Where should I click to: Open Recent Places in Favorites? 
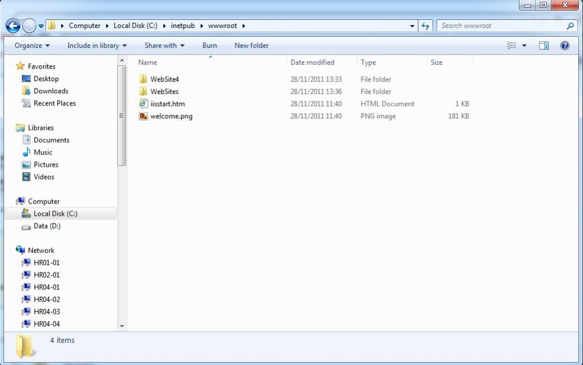click(x=55, y=103)
